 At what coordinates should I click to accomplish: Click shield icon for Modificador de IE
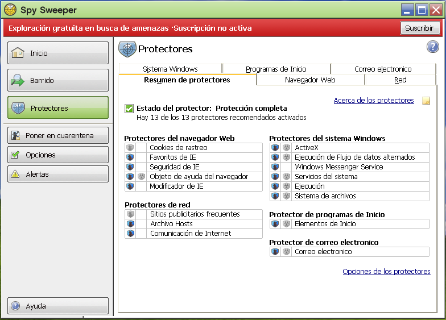pos(130,186)
